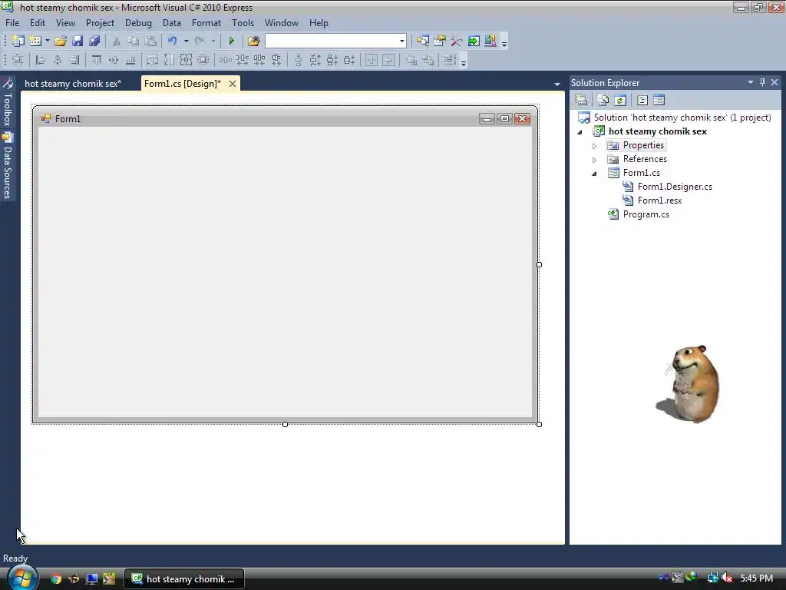Click the Align to Grid layout icon
The width and height of the screenshot is (786, 590).
(18, 60)
